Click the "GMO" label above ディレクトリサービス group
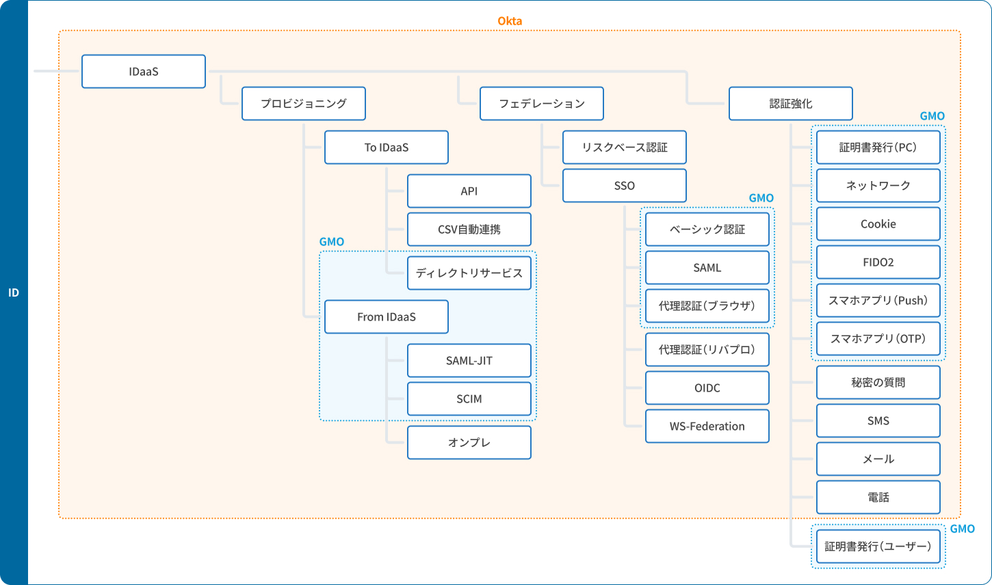The image size is (992, 585). (332, 242)
